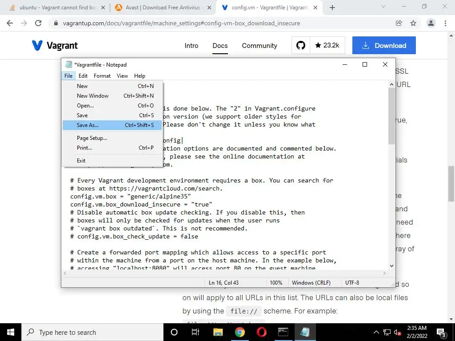Click Notepad vertical scrollbar down arrow
Viewport: 455px width, 341px height.
point(392,266)
